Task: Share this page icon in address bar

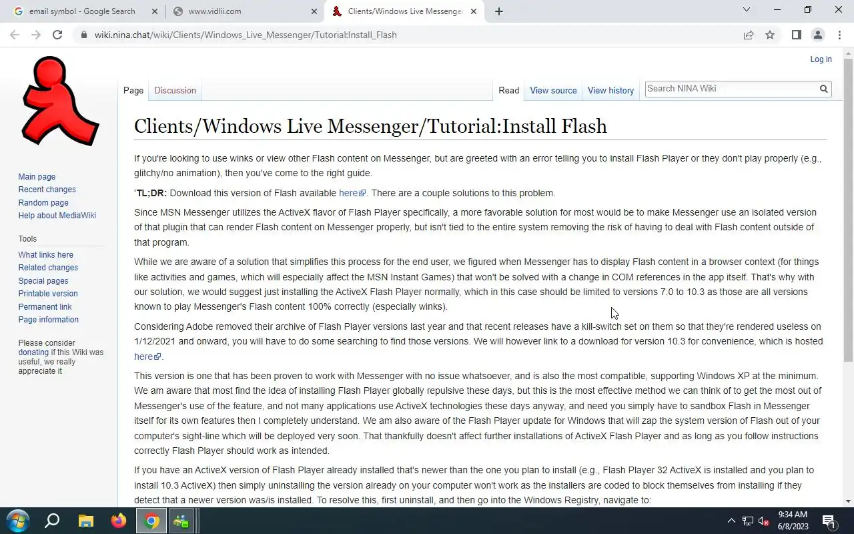Action: (x=749, y=35)
